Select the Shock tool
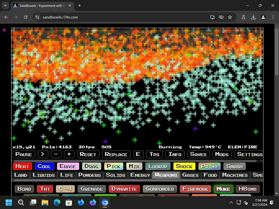Screen dimensions: 279x209 coord(184,166)
